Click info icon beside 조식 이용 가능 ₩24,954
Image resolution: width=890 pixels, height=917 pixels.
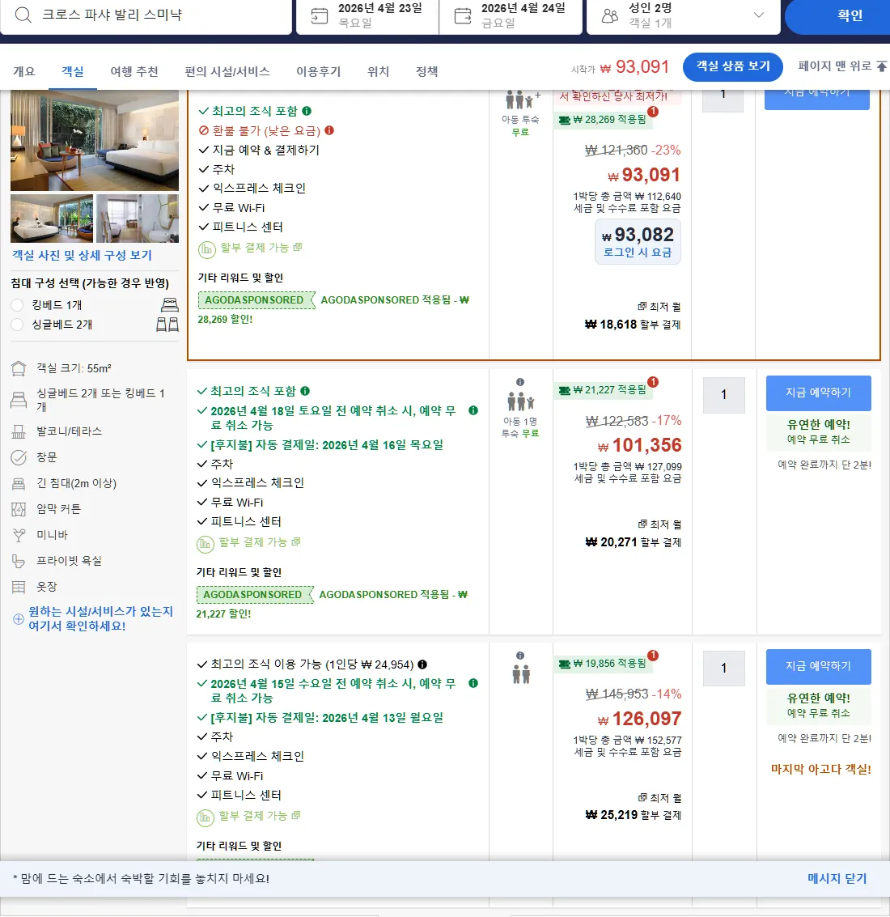[422, 664]
